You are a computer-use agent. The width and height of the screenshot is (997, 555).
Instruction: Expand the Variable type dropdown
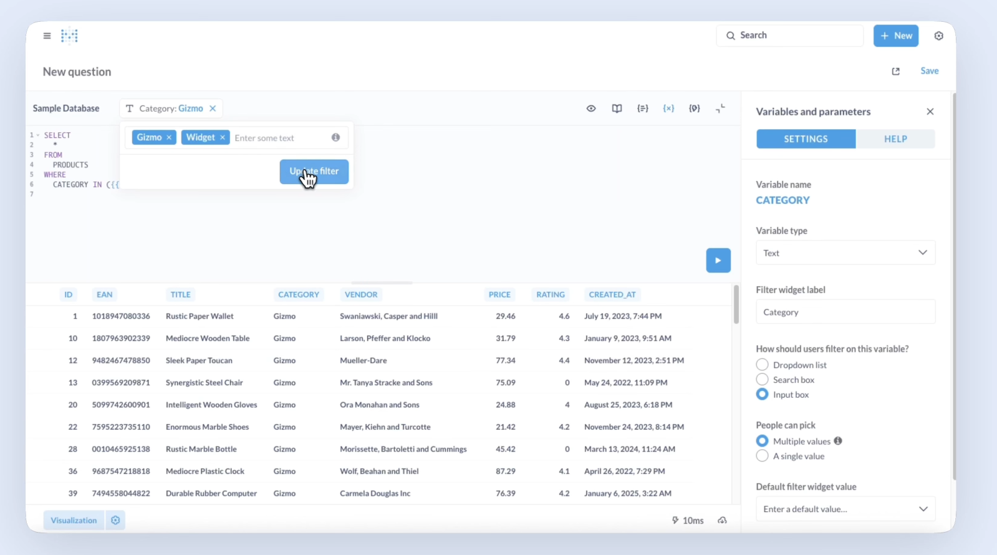point(845,253)
